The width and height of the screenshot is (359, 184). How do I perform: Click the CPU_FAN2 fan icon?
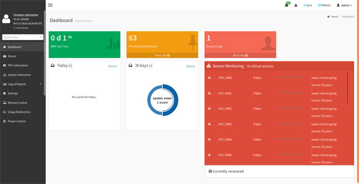209,78
